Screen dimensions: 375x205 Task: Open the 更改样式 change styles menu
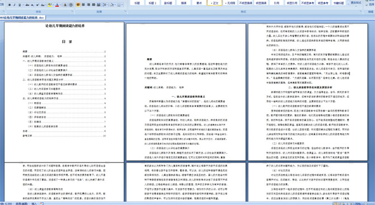356,3
